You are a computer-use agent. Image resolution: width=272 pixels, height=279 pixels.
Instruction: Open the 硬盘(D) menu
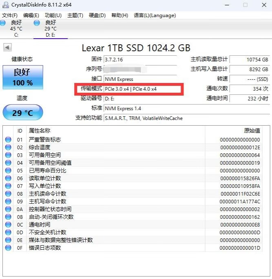pyautogui.click(x=97, y=15)
